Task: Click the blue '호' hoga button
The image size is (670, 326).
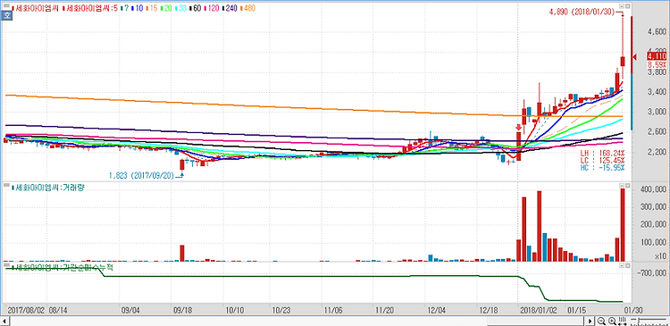Action: (7, 16)
